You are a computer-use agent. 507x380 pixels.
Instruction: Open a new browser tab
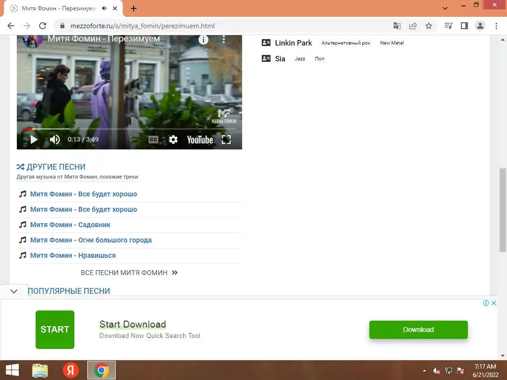(x=134, y=9)
